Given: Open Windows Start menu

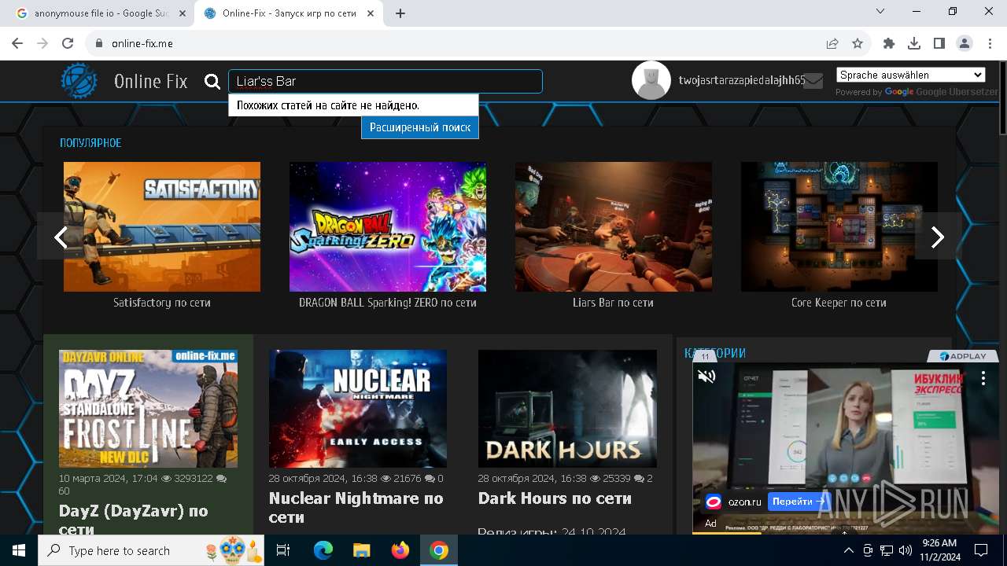Looking at the screenshot, I should [x=19, y=550].
